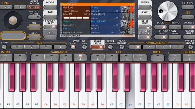
Task: Toggle the RECORD/PLAY button
Action: (50, 27)
